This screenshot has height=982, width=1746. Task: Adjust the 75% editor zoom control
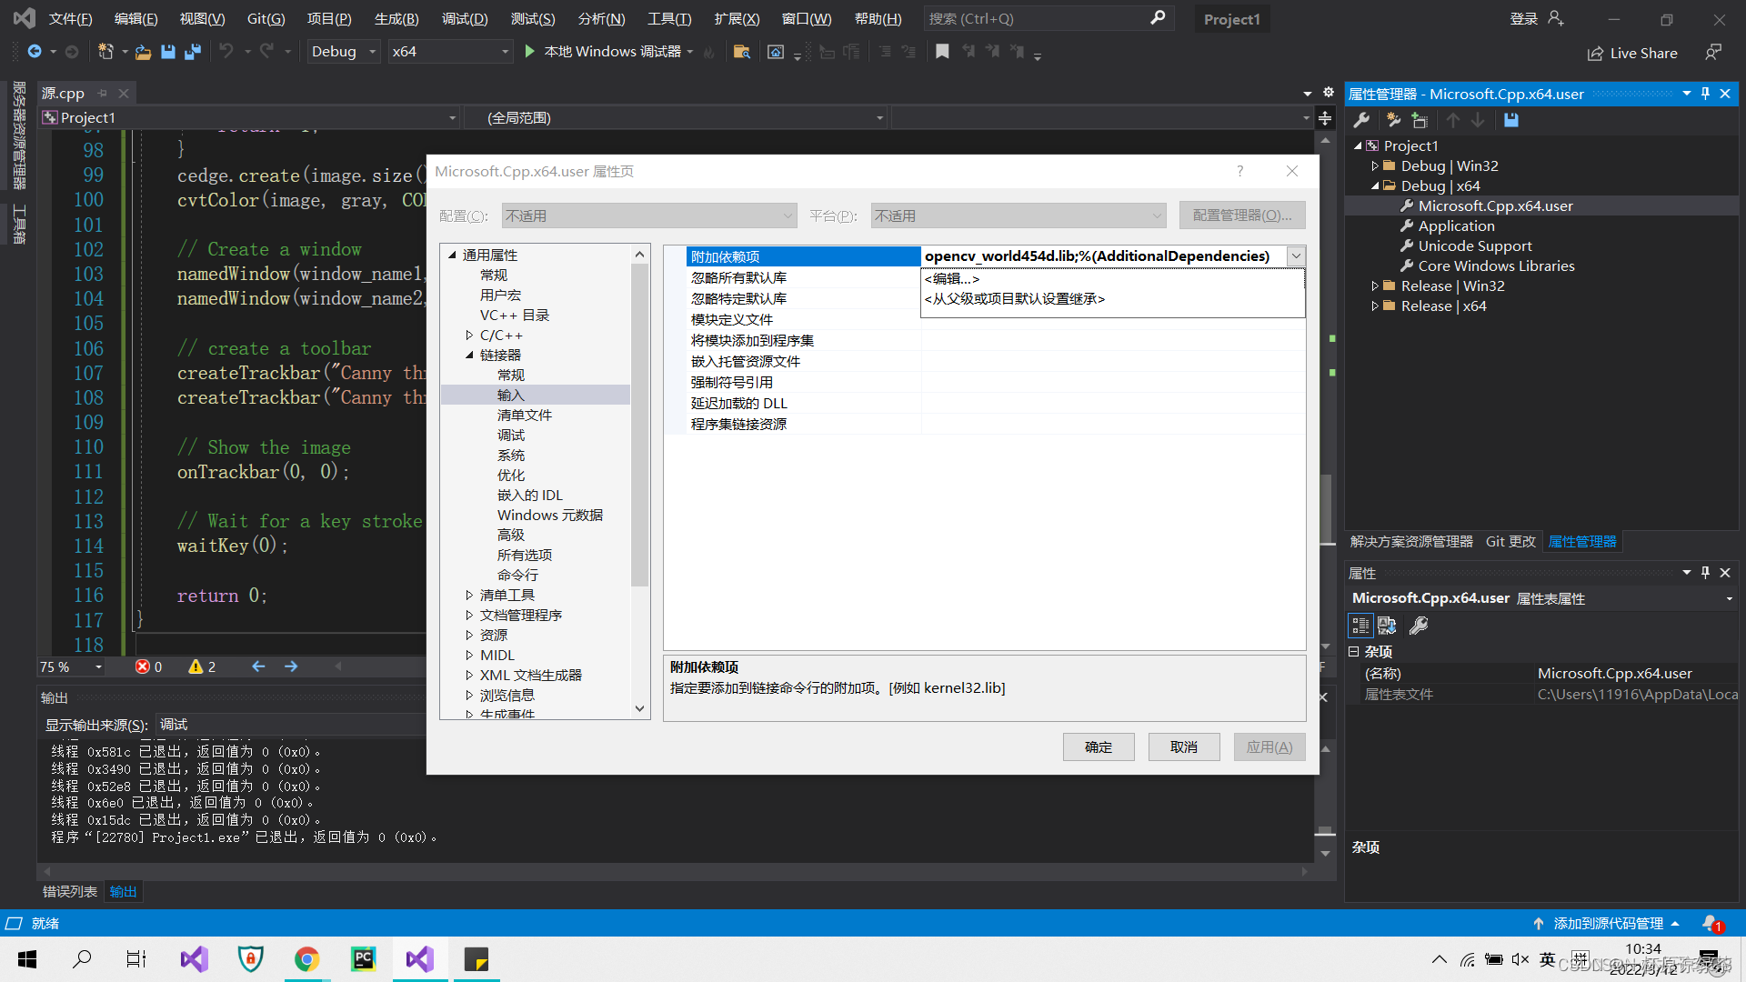click(68, 666)
